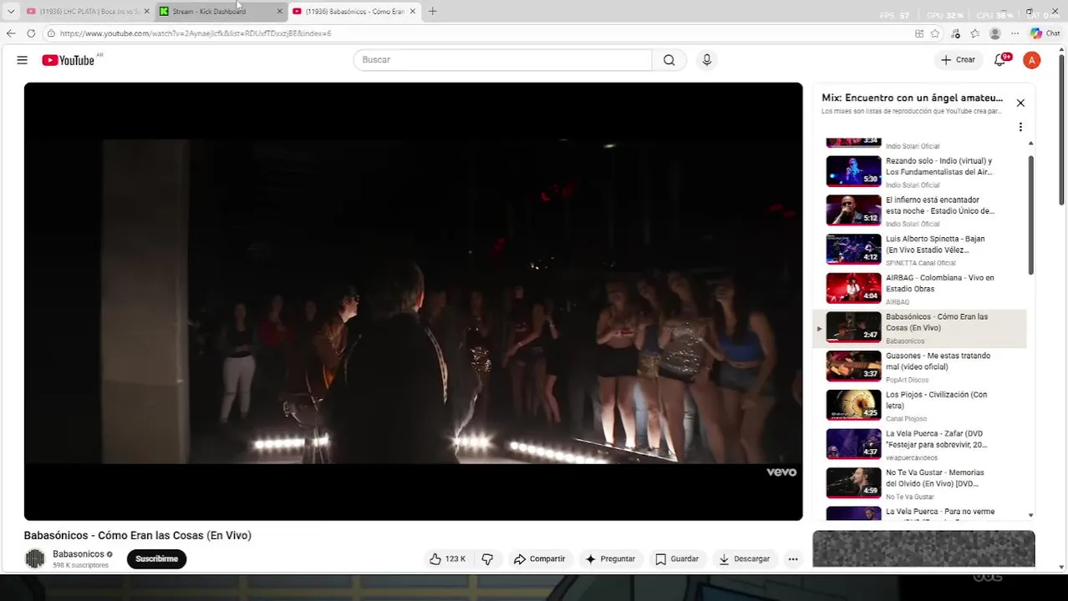Play Rezando solo - Indio playlist item
The image size is (1068, 601).
pyautogui.click(x=919, y=172)
